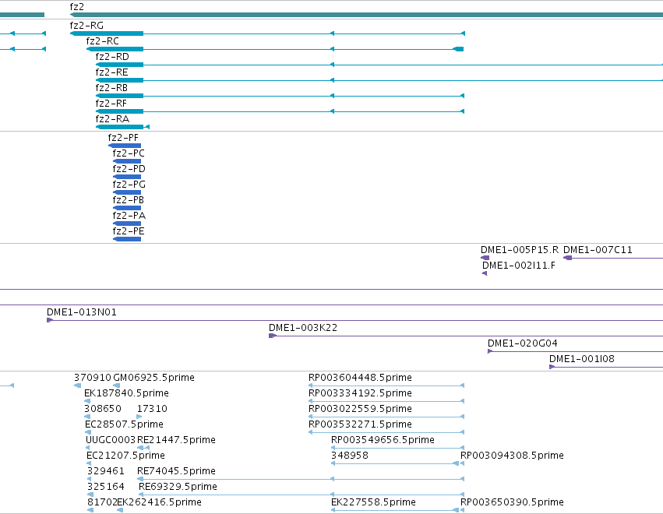Click the fz2 gene span bar
This screenshot has width=663, height=514.
[x=366, y=16]
